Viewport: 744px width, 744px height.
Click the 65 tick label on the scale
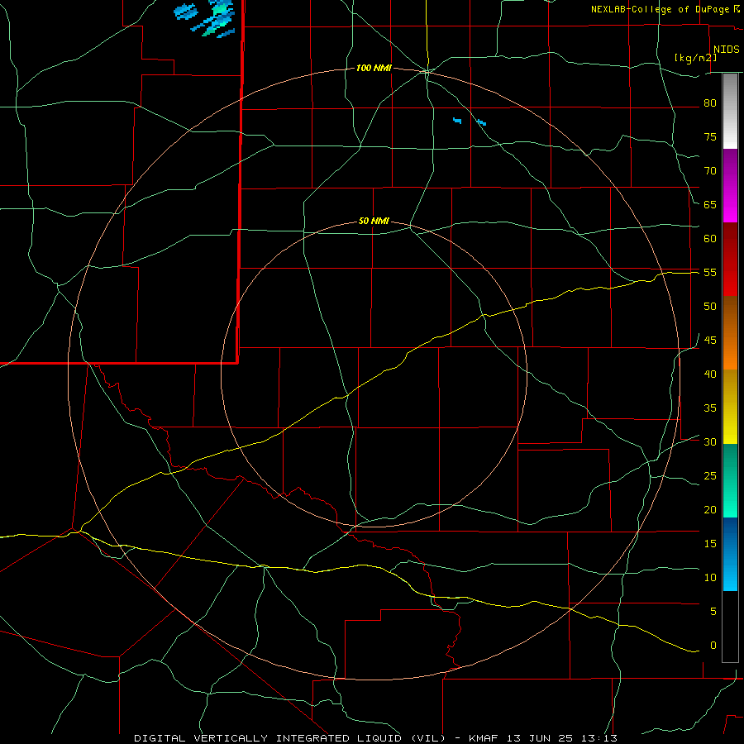(710, 204)
